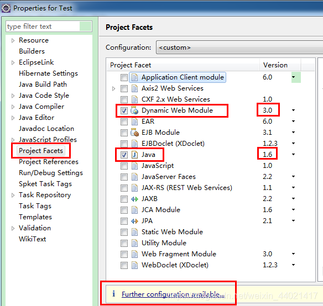Click the Eclipse icon in title bar
Image resolution: width=323 pixels, height=306 pixels.
[x=6, y=8]
